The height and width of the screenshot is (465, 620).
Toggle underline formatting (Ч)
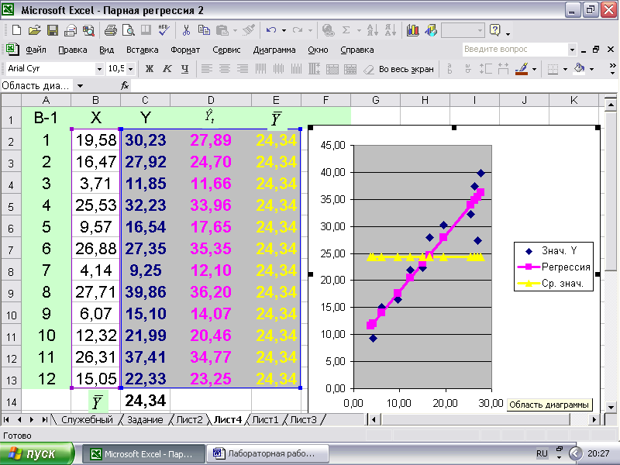(x=184, y=69)
